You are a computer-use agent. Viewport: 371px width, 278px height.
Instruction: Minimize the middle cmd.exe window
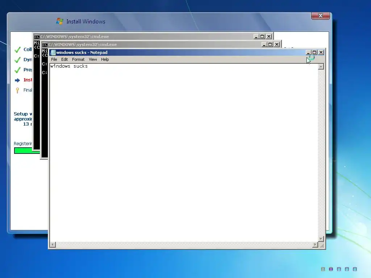(x=264, y=45)
